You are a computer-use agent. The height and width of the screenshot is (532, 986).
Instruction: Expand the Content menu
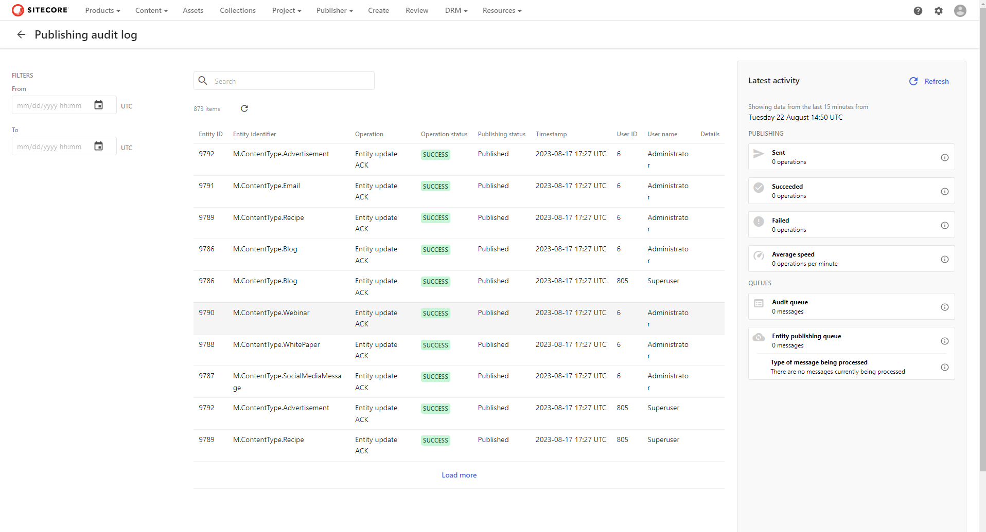(x=151, y=10)
